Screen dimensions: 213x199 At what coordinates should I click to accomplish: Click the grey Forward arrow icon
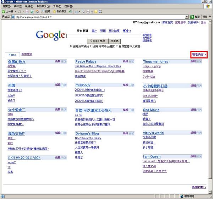click(20, 12)
